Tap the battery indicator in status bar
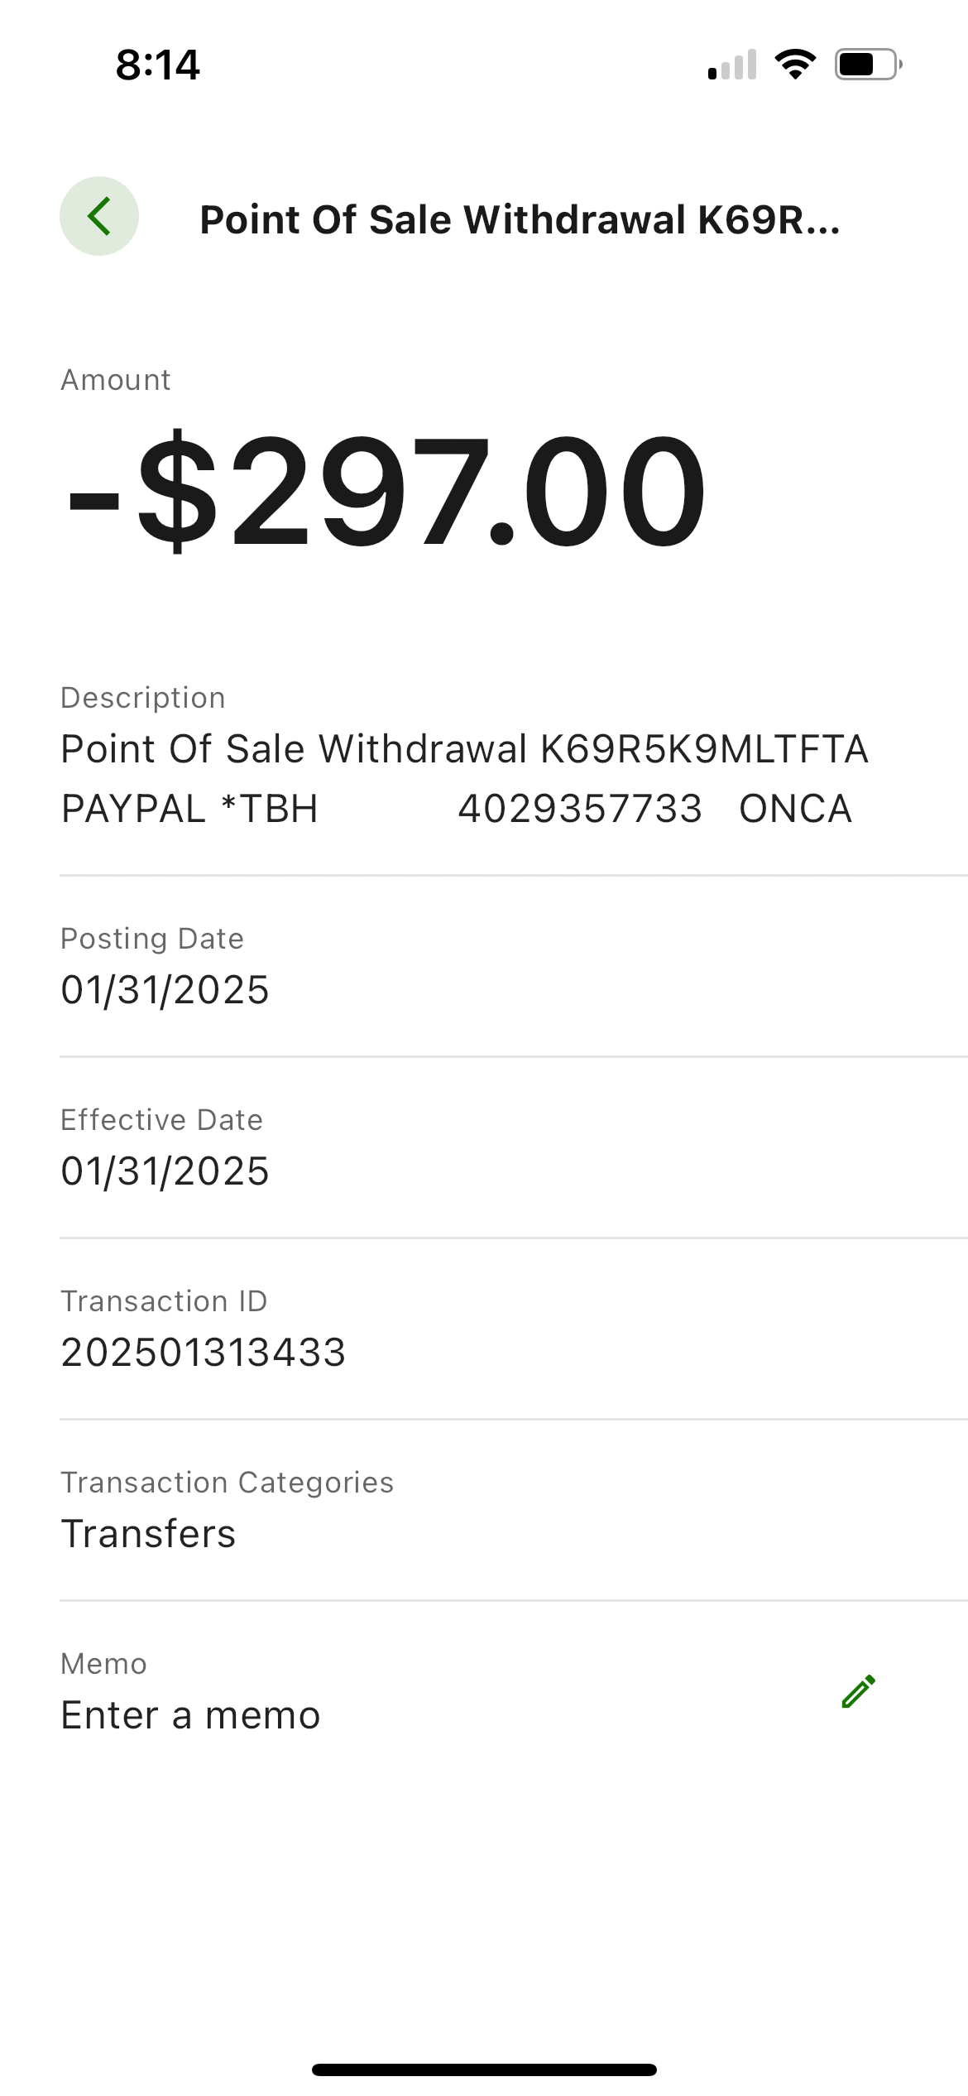 click(868, 65)
